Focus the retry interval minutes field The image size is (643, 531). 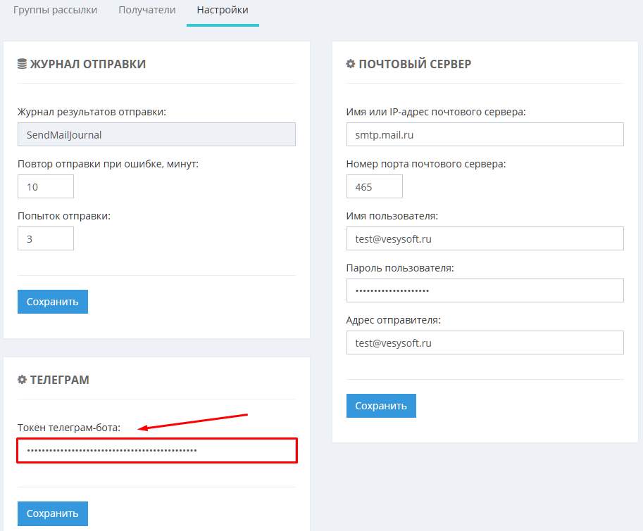tap(46, 186)
